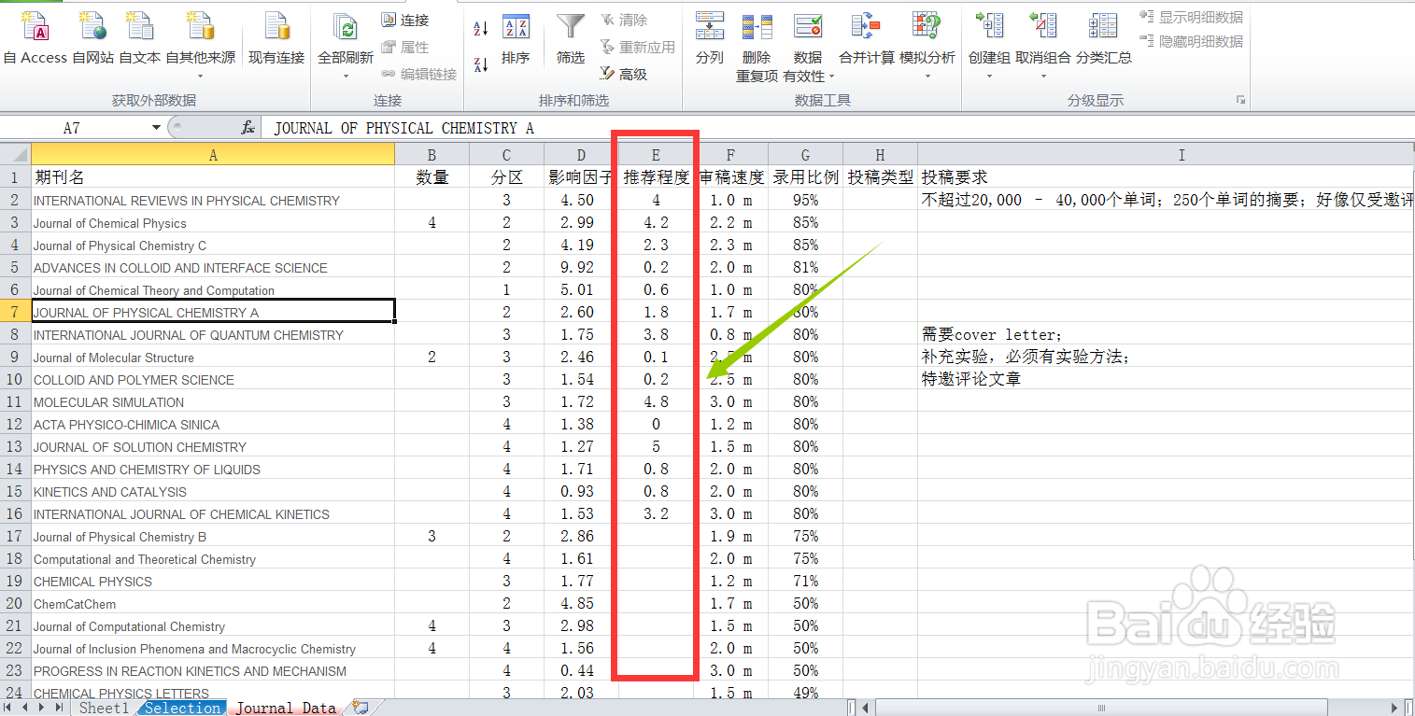Select column E header
The width and height of the screenshot is (1415, 716).
[x=656, y=155]
